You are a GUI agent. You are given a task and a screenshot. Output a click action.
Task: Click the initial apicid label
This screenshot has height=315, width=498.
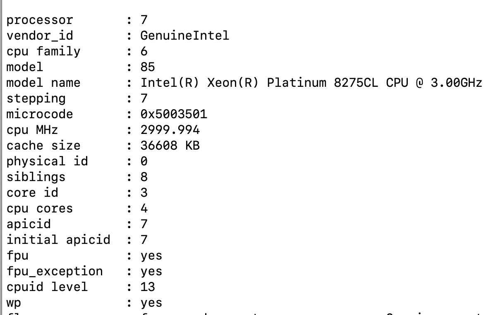[x=58, y=240]
